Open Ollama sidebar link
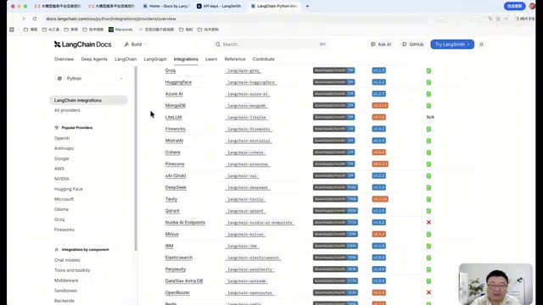Viewport: 543px width, 305px height. 61,209
